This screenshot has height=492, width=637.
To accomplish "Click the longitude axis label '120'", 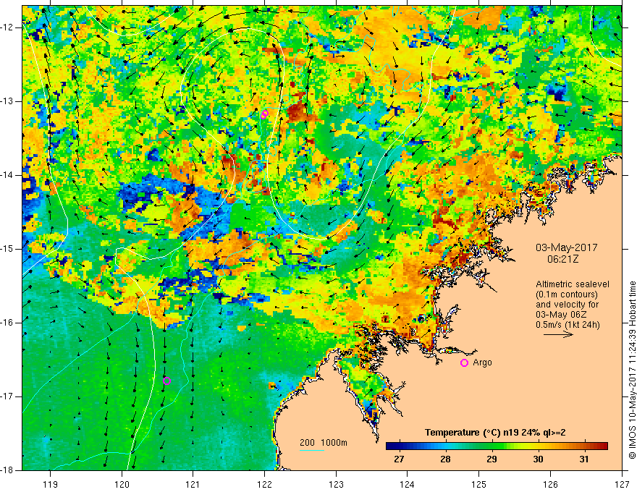I will [122, 485].
